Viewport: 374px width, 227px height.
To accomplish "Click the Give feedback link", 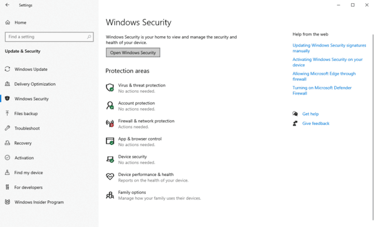I will click(316, 123).
